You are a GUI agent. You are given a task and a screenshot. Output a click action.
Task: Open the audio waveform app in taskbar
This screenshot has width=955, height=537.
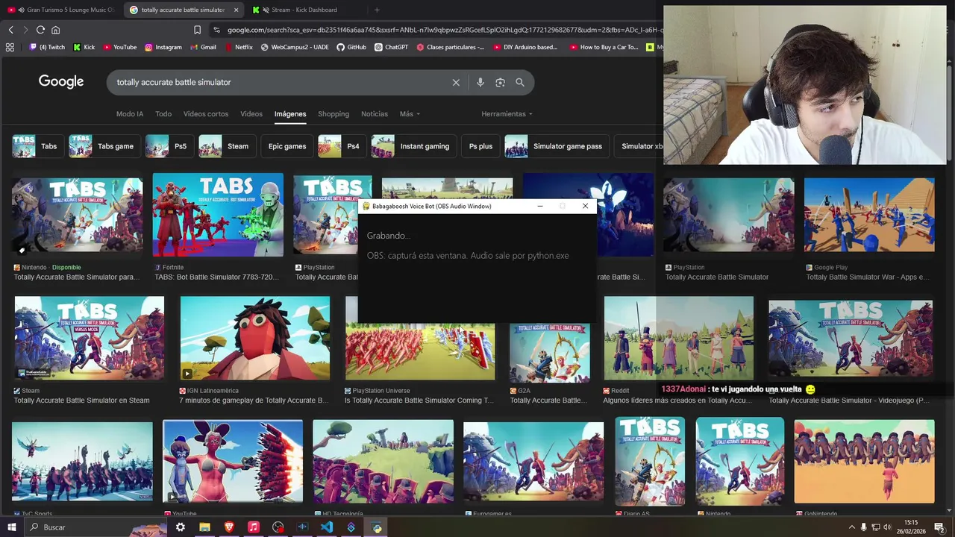tap(303, 527)
